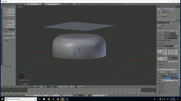Open the 24 fps frame rate dropdown

(173, 58)
